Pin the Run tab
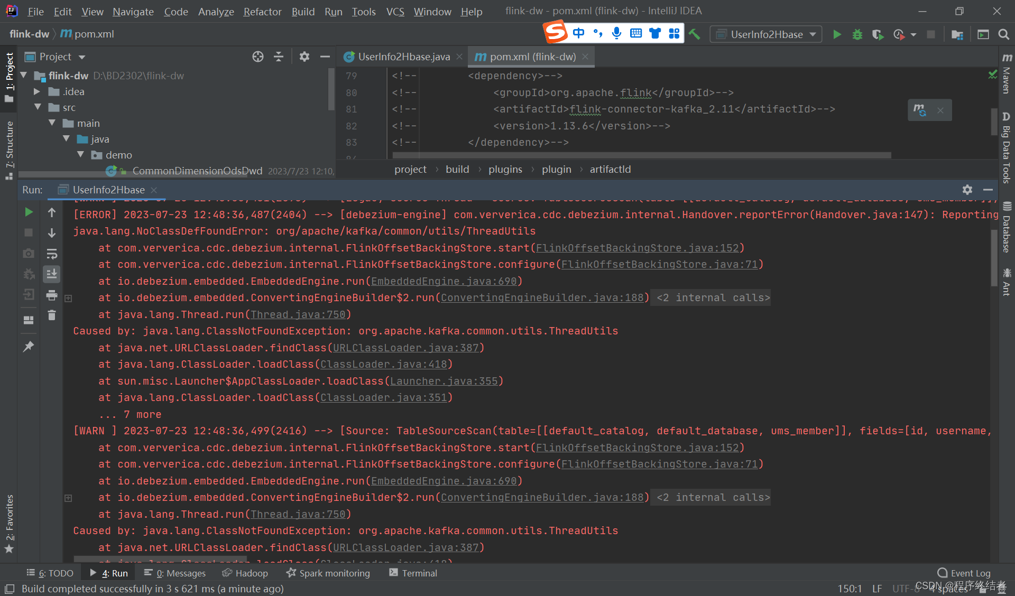The height and width of the screenshot is (596, 1015). pyautogui.click(x=29, y=346)
